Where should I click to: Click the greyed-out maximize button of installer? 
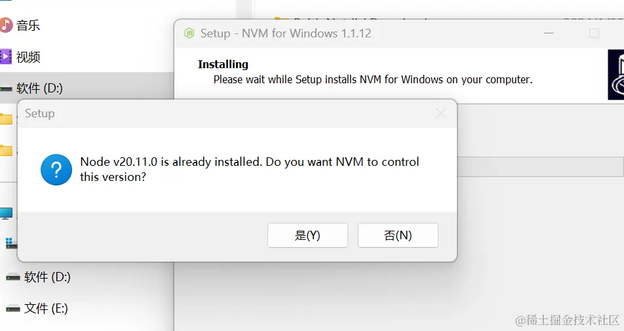point(594,33)
